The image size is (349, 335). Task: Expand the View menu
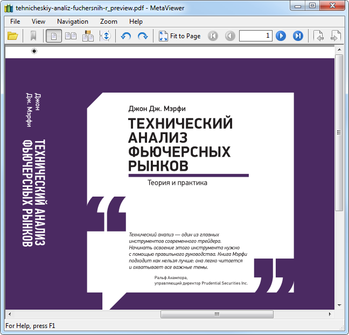[39, 22]
